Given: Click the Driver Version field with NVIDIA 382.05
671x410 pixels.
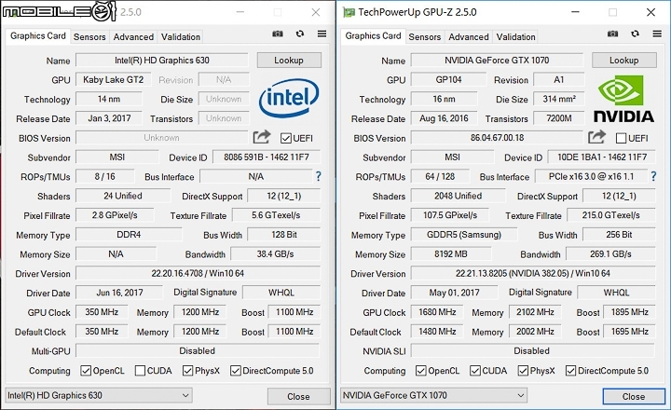Looking at the screenshot, I should pyautogui.click(x=533, y=273).
